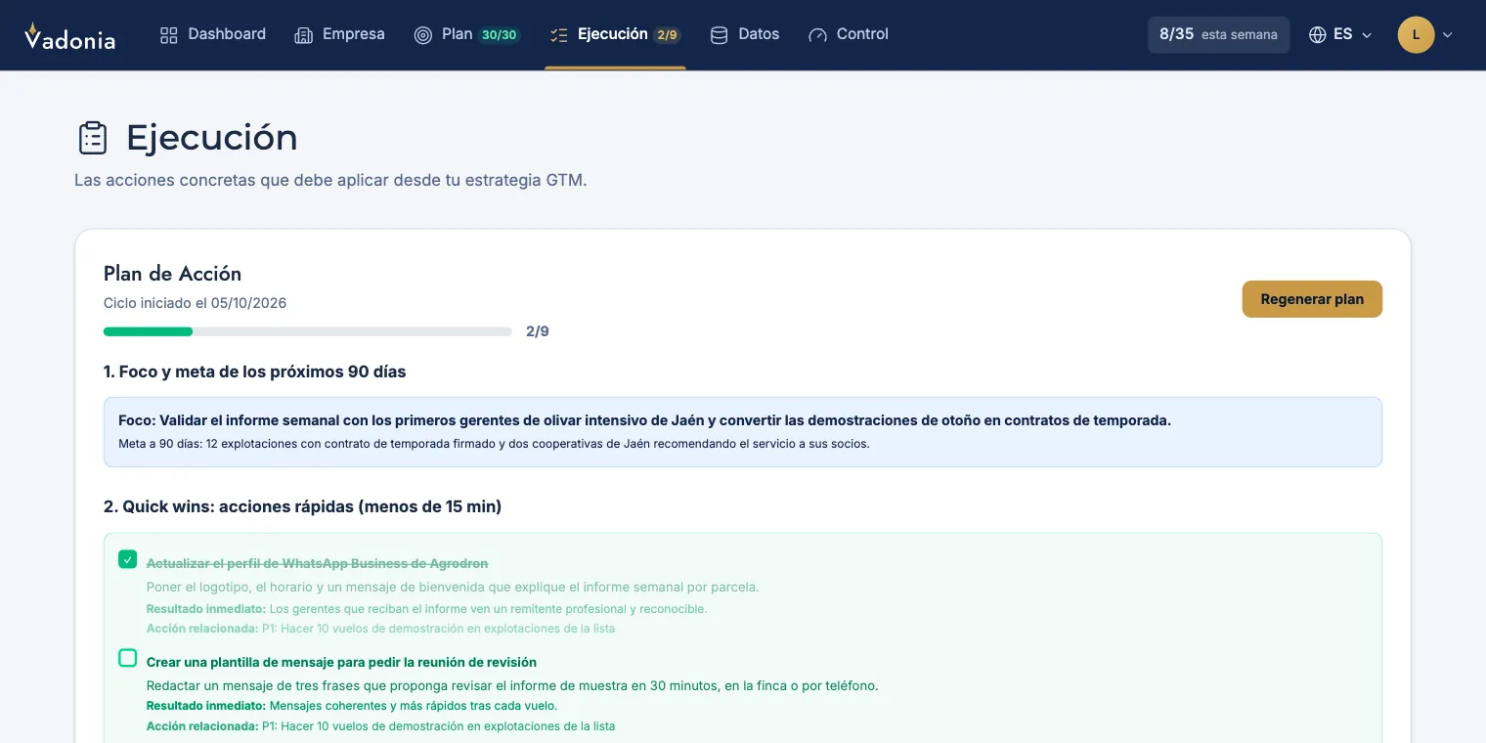The height and width of the screenshot is (743, 1486).
Task: Click the Foco y meta info box
Action: click(x=743, y=432)
